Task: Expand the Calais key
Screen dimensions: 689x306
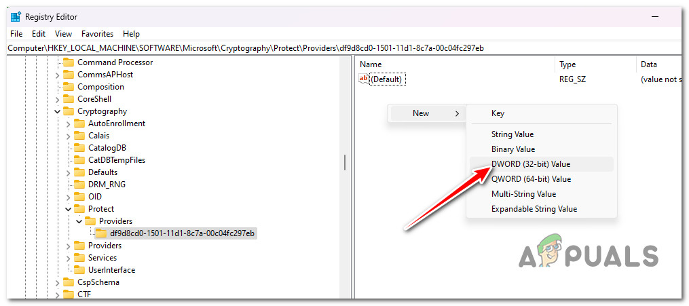Action: (x=68, y=136)
